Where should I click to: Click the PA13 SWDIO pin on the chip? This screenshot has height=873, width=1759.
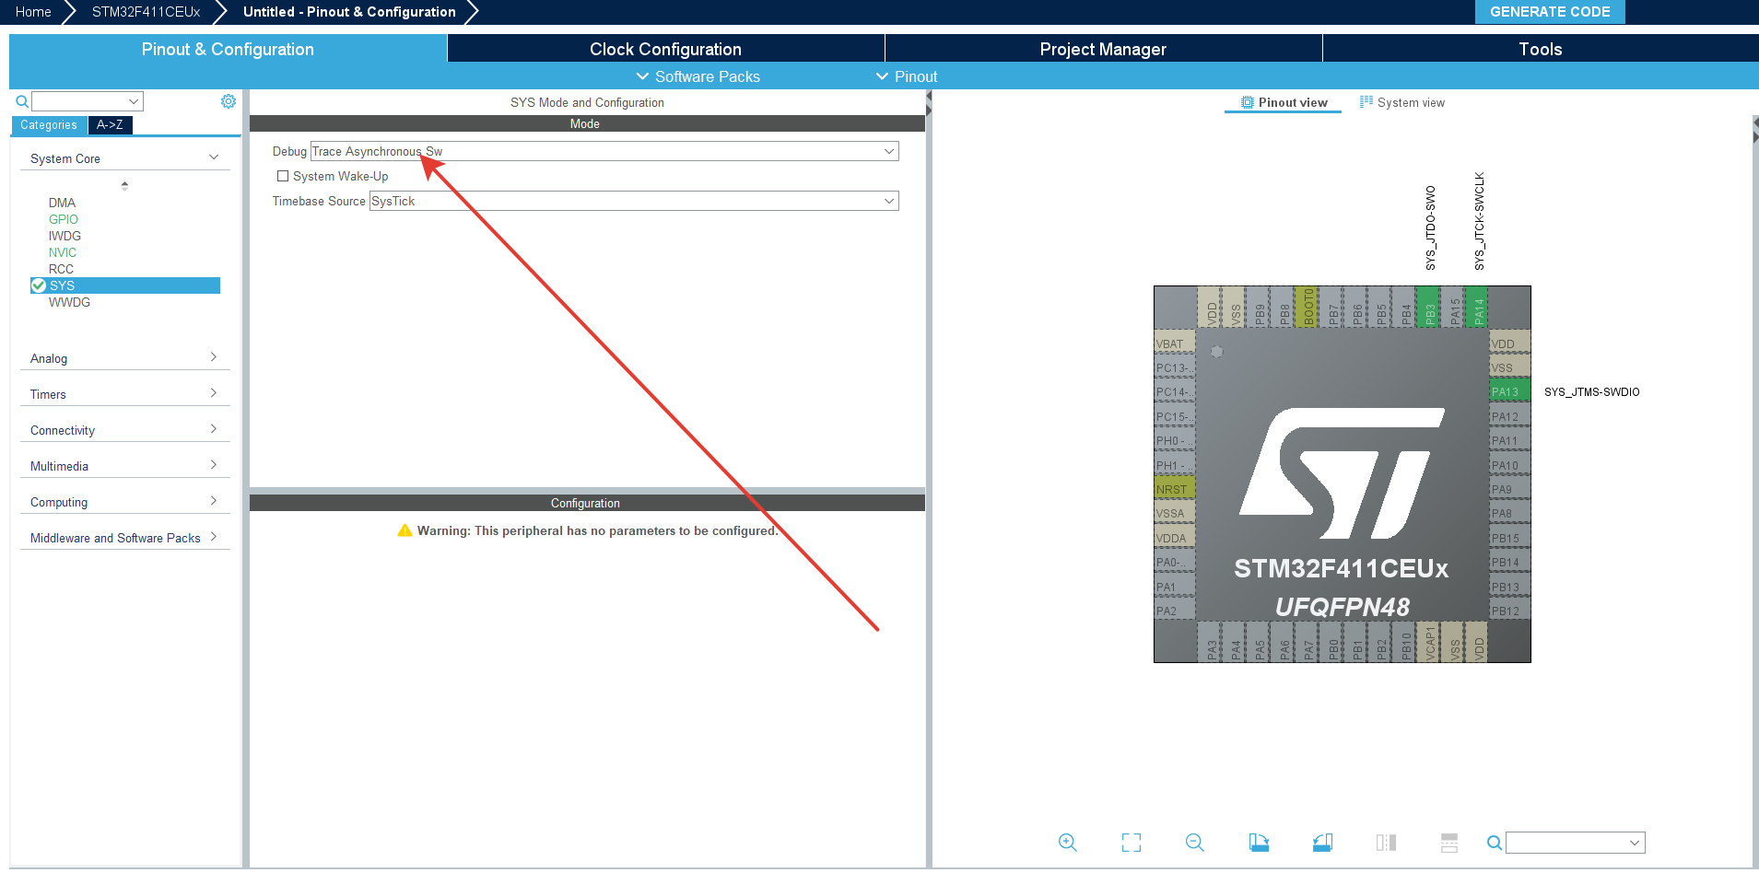pos(1508,391)
